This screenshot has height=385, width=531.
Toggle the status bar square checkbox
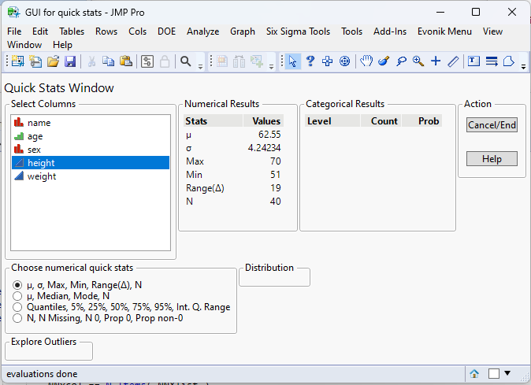(x=494, y=374)
